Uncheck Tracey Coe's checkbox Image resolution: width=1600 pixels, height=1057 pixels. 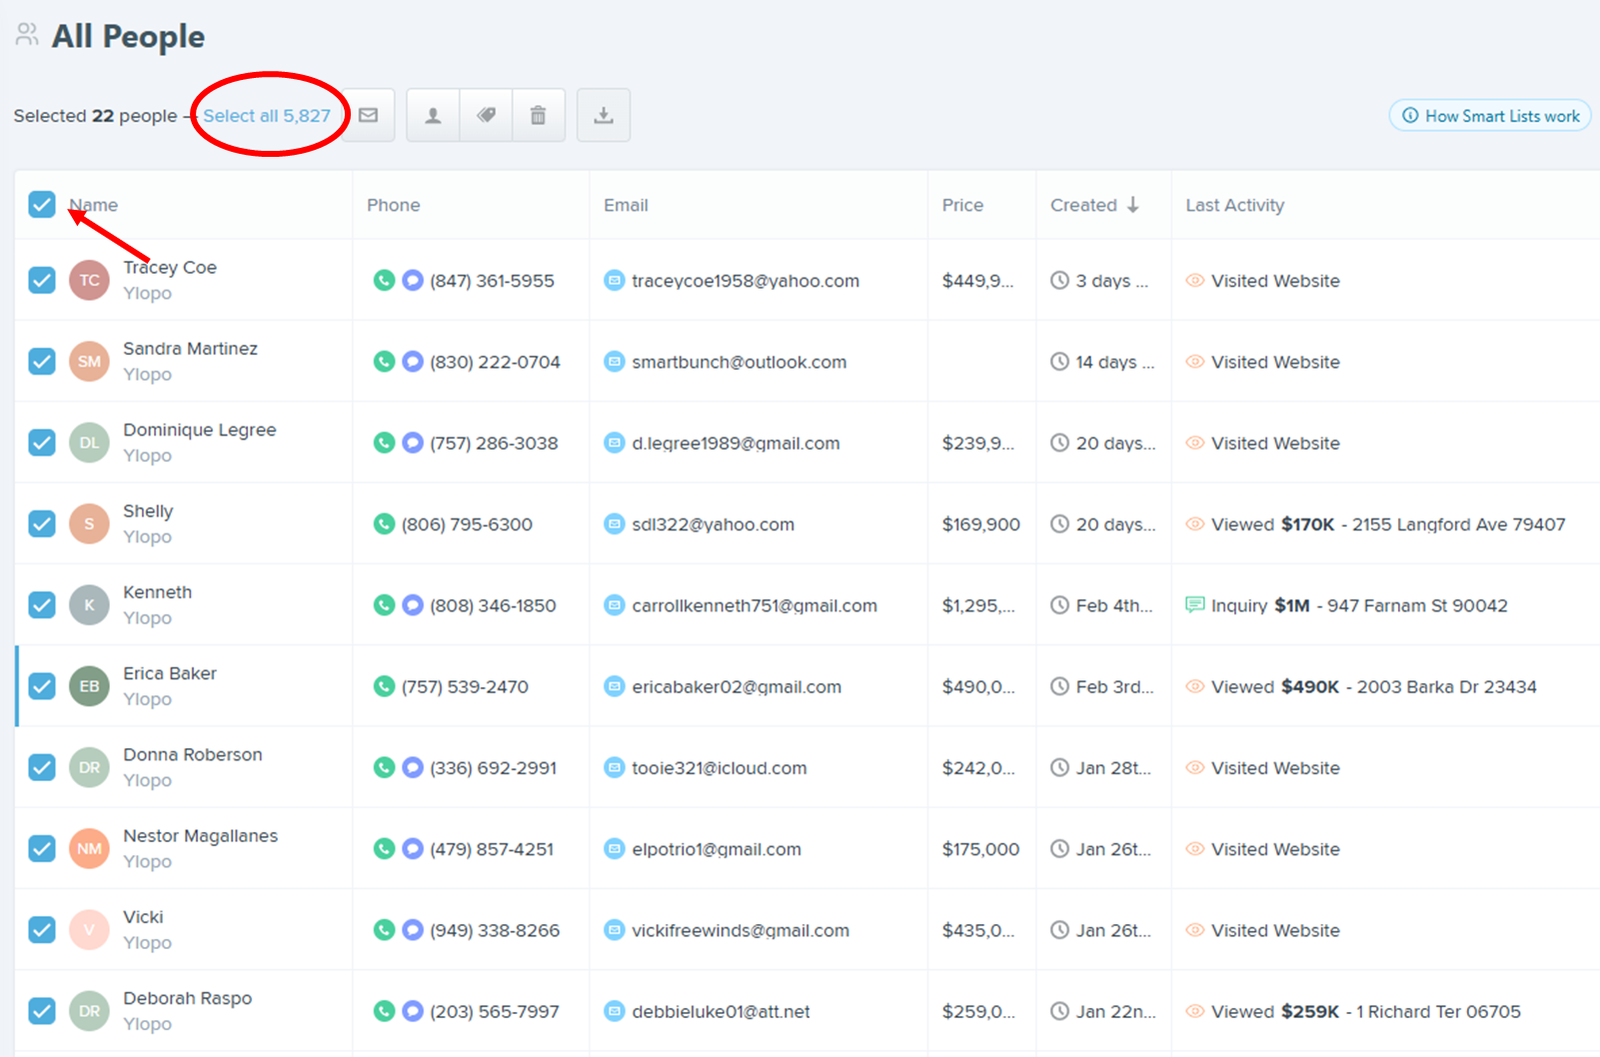pos(42,281)
